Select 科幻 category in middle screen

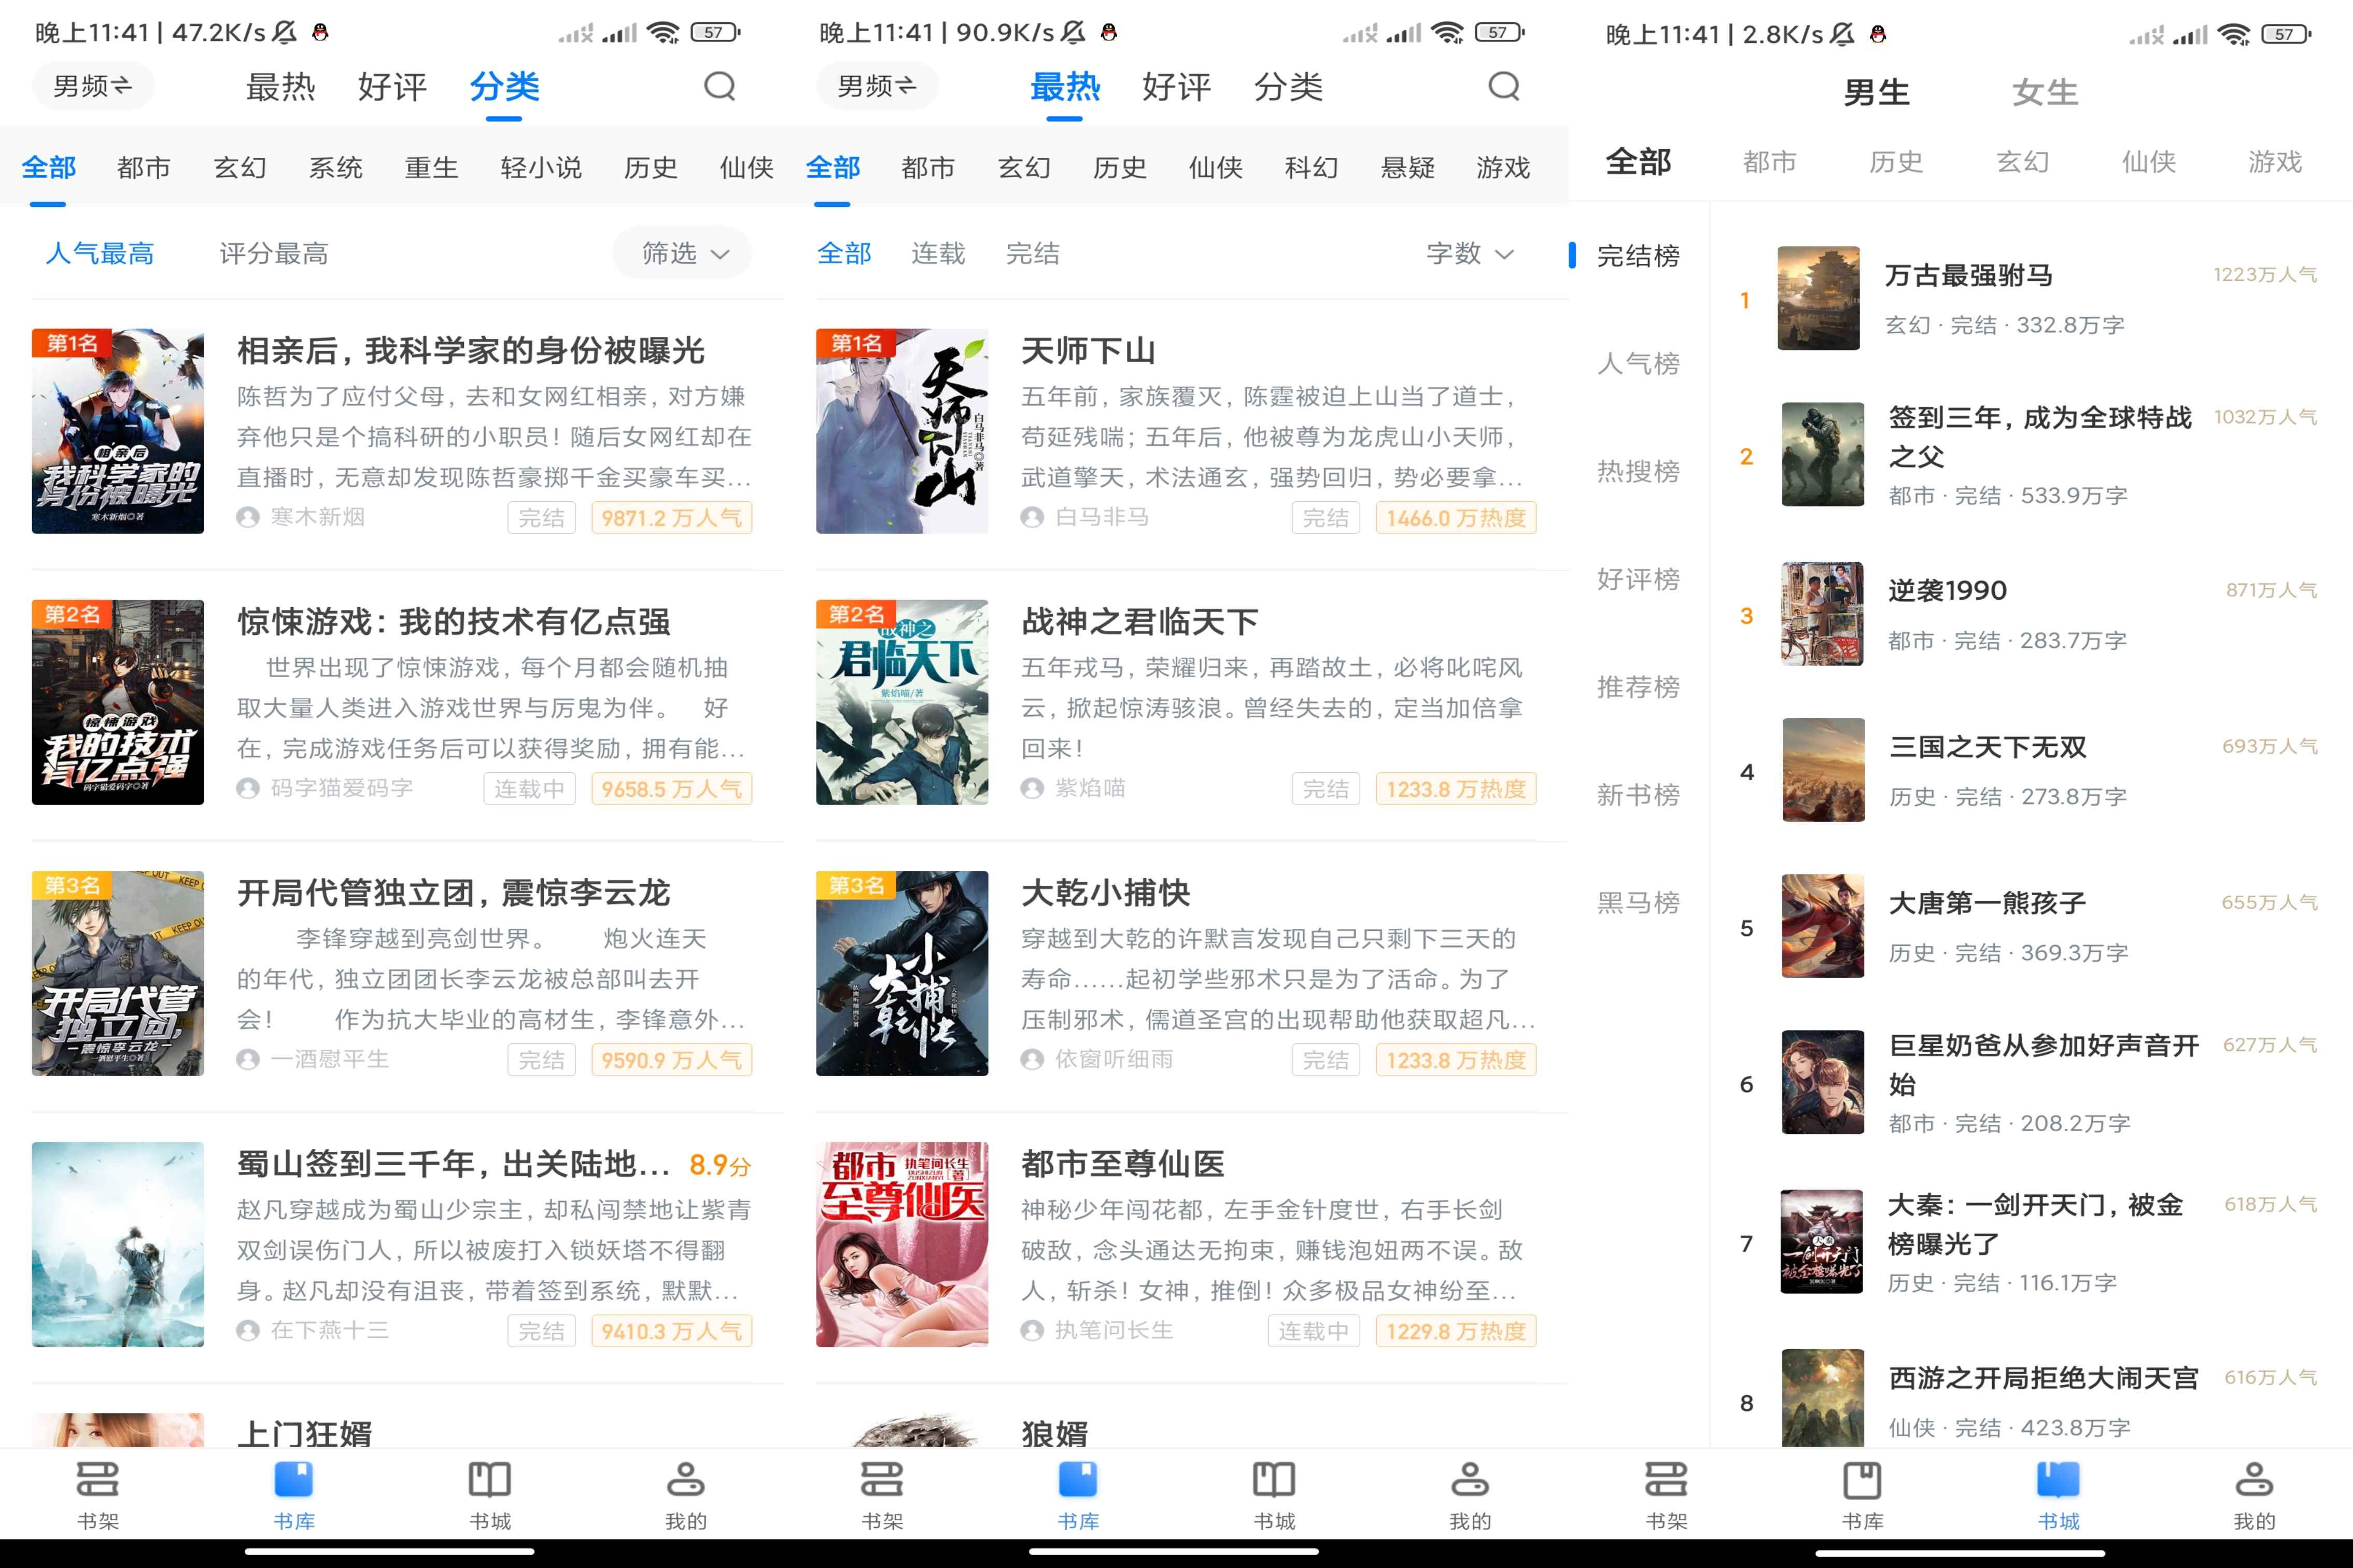(x=1311, y=167)
